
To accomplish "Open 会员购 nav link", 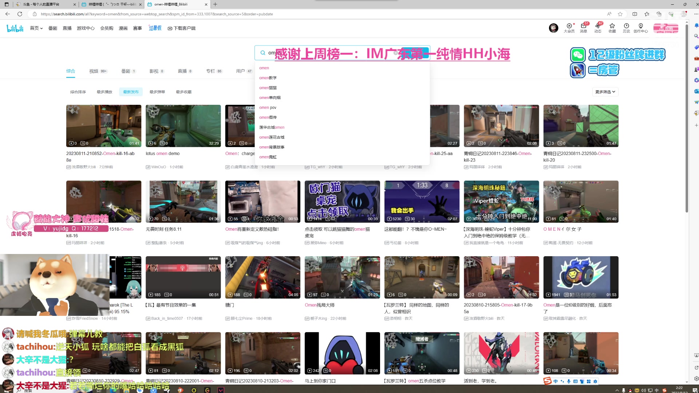I will [107, 28].
